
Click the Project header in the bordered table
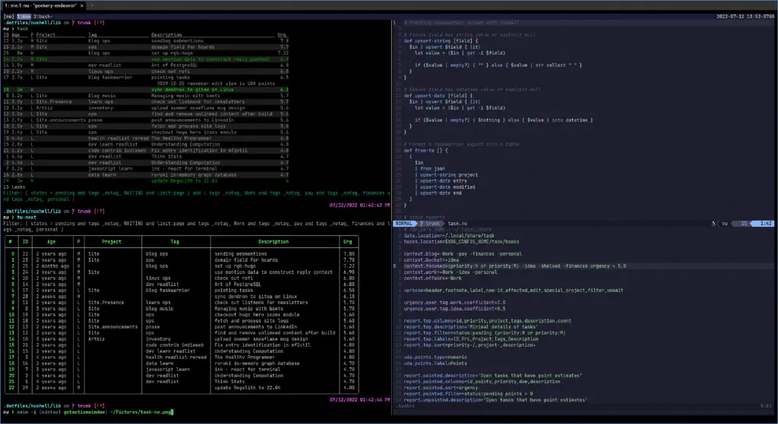(x=111, y=242)
